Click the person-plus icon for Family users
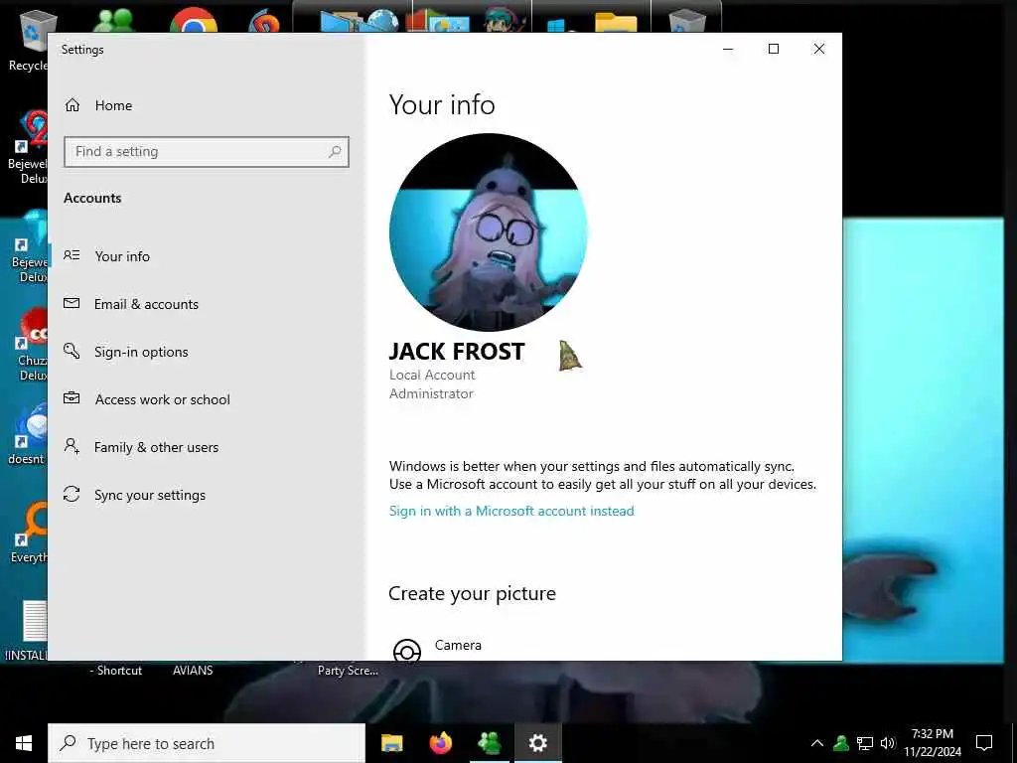This screenshot has width=1017, height=763. (x=72, y=446)
